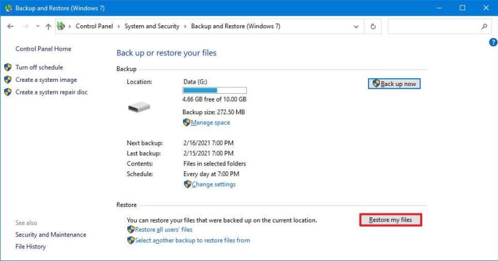Minimize the Backup and Restore window
The width and height of the screenshot is (498, 261).
439,8
